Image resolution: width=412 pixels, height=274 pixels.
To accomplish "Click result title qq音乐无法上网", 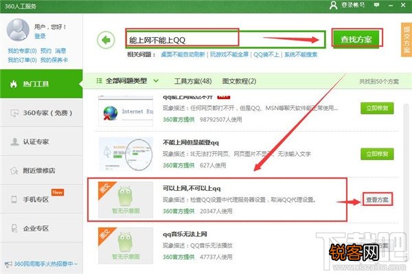I will (185, 234).
